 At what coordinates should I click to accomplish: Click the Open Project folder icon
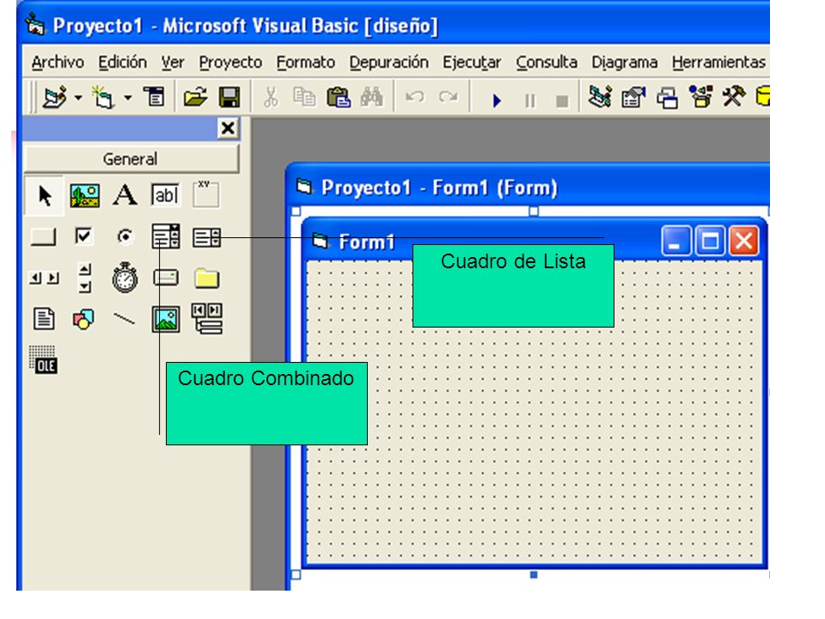(x=195, y=97)
